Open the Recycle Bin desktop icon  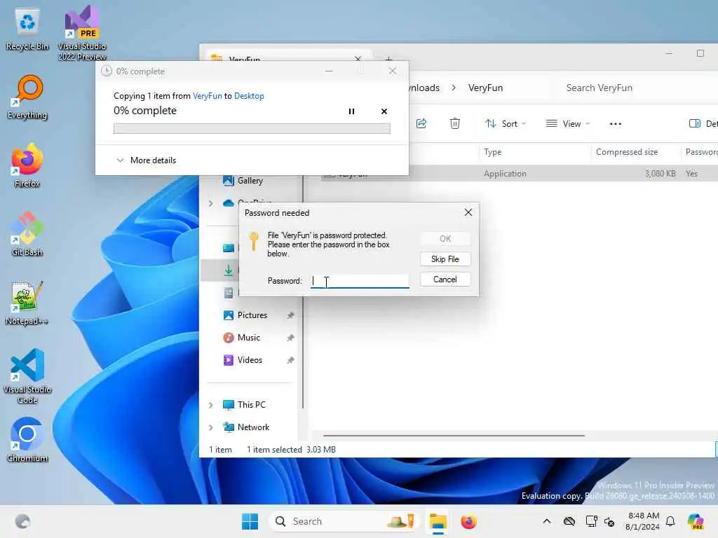point(27,29)
